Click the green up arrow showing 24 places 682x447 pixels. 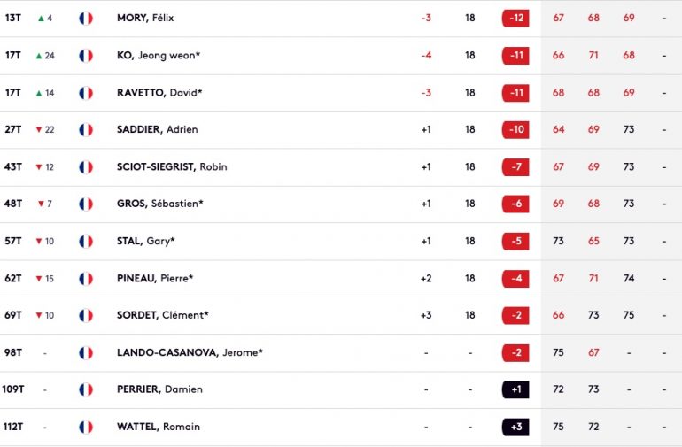[x=39, y=56]
